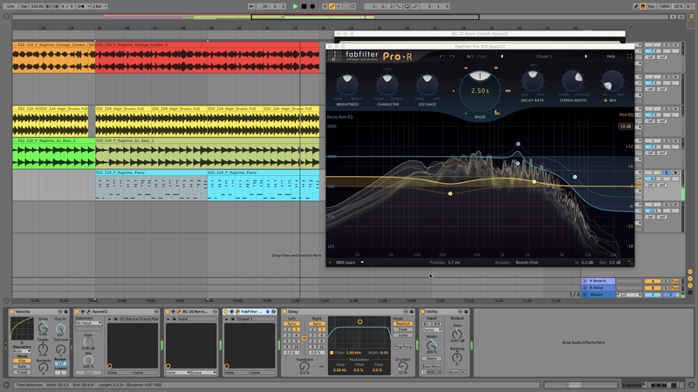Click the Pro-R redo arrow
698x392 pixels.
click(452, 57)
